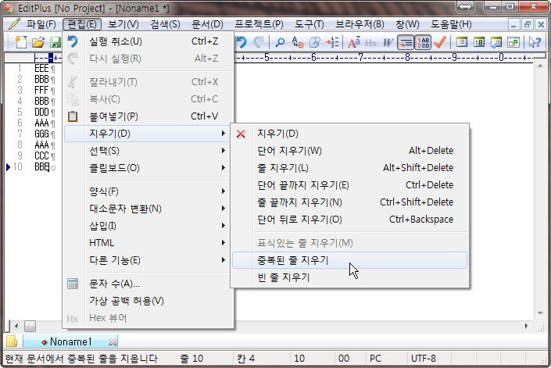
Task: Open the 프로젝트(P) menu
Action: point(259,24)
